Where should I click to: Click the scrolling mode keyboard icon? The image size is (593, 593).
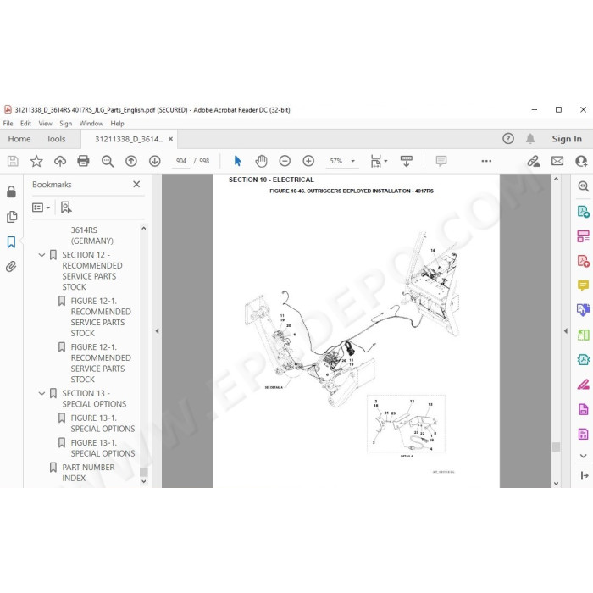click(x=406, y=161)
